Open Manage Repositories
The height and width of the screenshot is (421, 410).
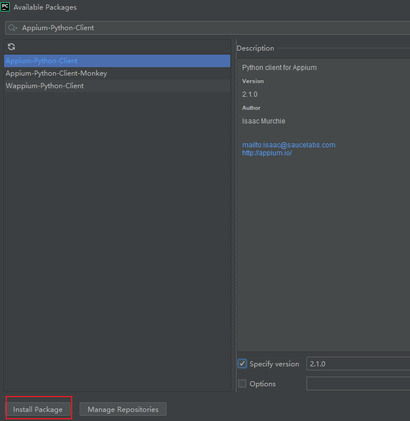pyautogui.click(x=123, y=409)
